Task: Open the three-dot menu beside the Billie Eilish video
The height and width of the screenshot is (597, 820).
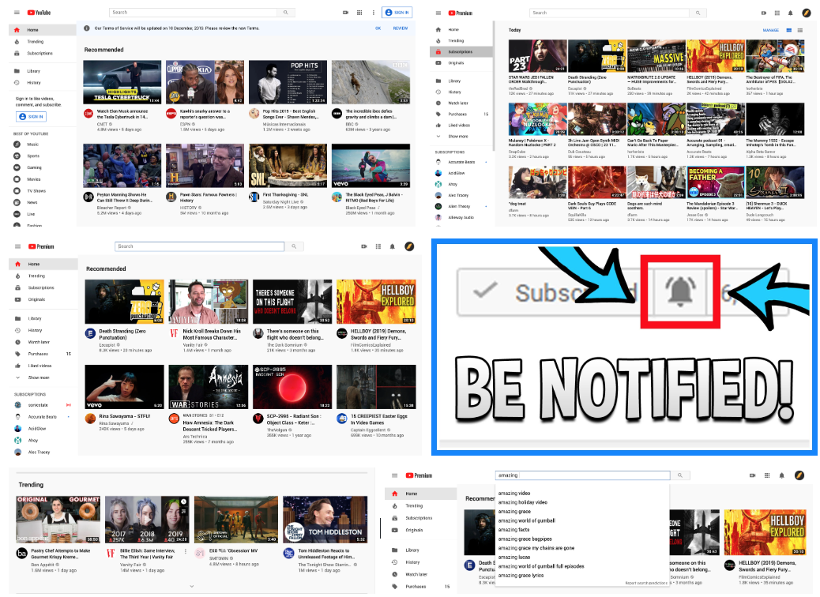Action: 186,551
